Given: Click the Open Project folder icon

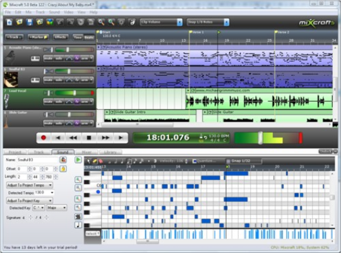Looking at the screenshot, I should coord(19,22).
